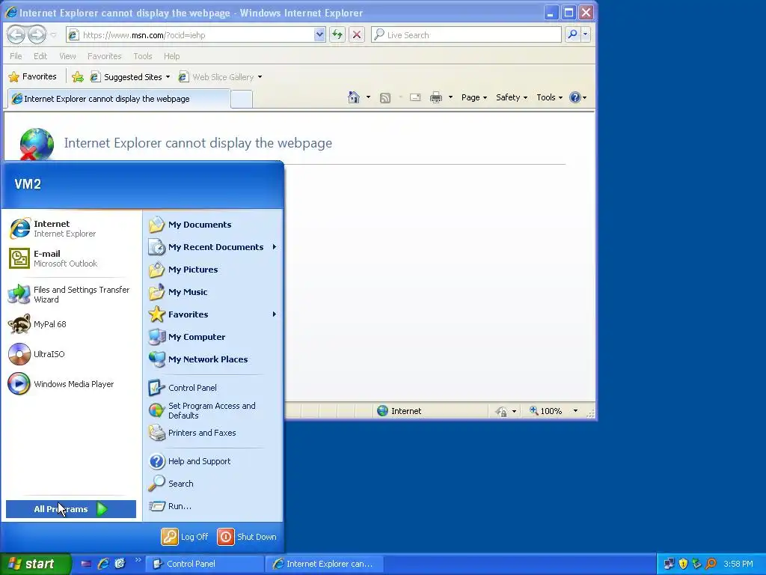Launch Internet Explorer from quick launch
Viewport: 766px width, 575px height.
point(103,564)
